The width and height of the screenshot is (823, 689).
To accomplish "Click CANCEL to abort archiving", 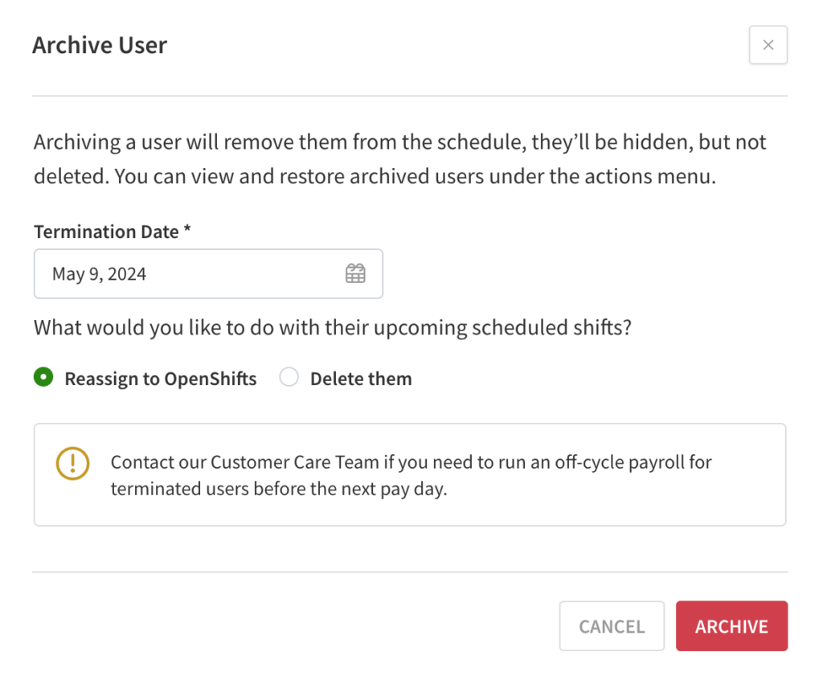I will coord(612,626).
